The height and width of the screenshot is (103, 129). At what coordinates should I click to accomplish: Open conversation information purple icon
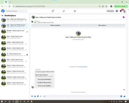tap(124, 17)
